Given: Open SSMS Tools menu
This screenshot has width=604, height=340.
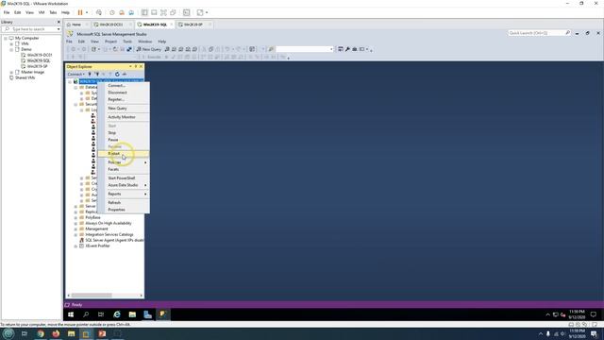Looking at the screenshot, I should pyautogui.click(x=127, y=42).
